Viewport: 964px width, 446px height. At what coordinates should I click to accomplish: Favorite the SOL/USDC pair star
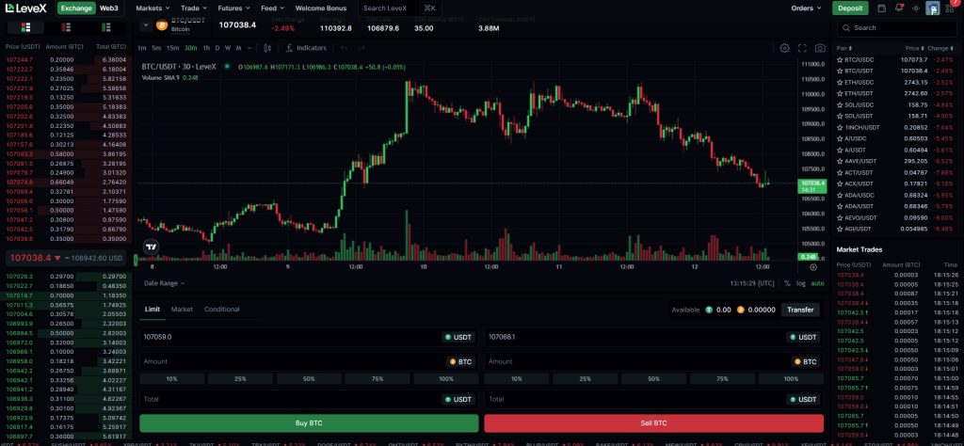840,105
